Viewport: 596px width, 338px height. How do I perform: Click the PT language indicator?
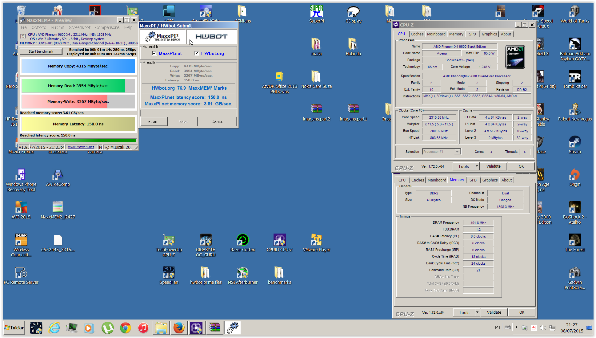(498, 328)
